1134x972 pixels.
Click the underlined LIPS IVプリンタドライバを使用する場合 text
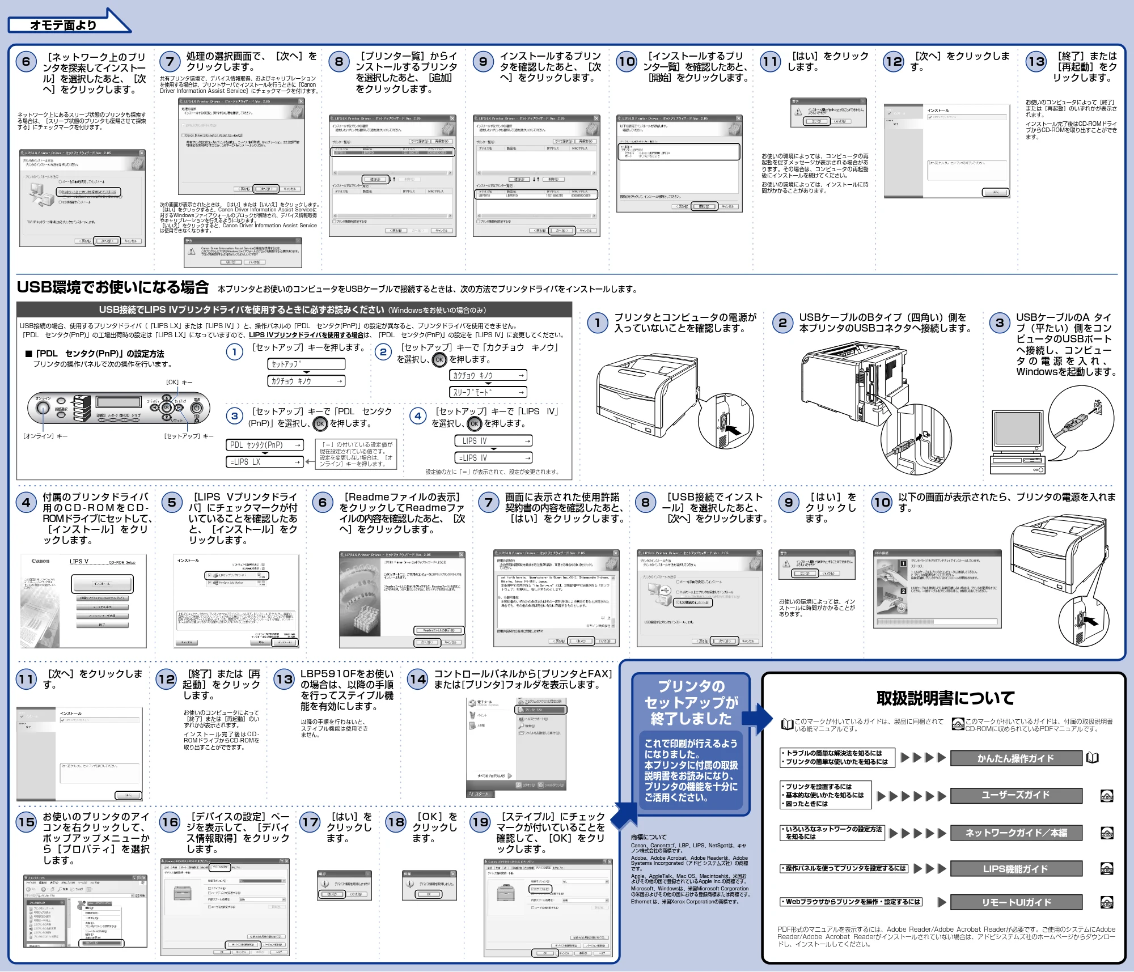[306, 335]
